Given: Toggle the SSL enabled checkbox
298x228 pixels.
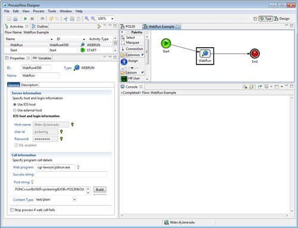Looking at the screenshot, I should pyautogui.click(x=16, y=145).
